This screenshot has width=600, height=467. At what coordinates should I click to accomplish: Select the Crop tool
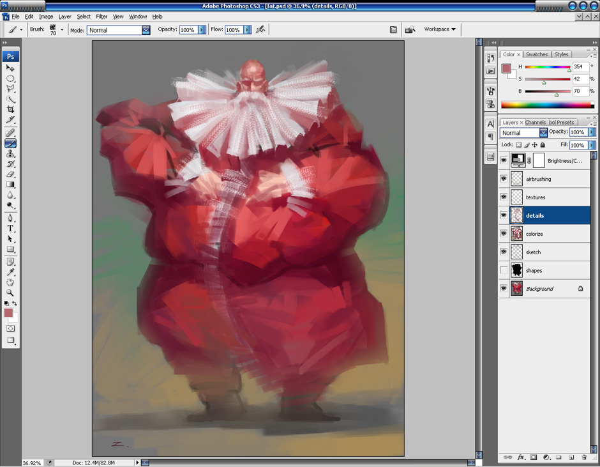pos(10,109)
